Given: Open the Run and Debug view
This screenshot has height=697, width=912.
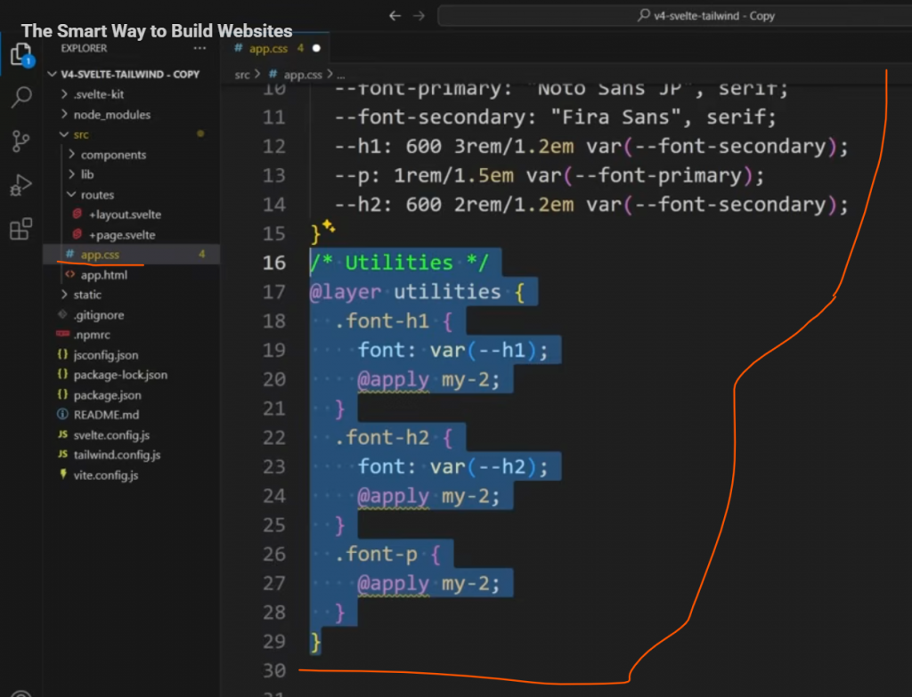Looking at the screenshot, I should pos(20,186).
